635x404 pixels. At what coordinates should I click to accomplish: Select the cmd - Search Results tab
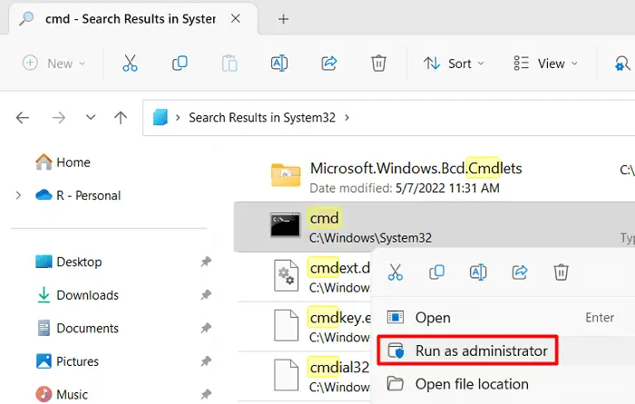(131, 19)
